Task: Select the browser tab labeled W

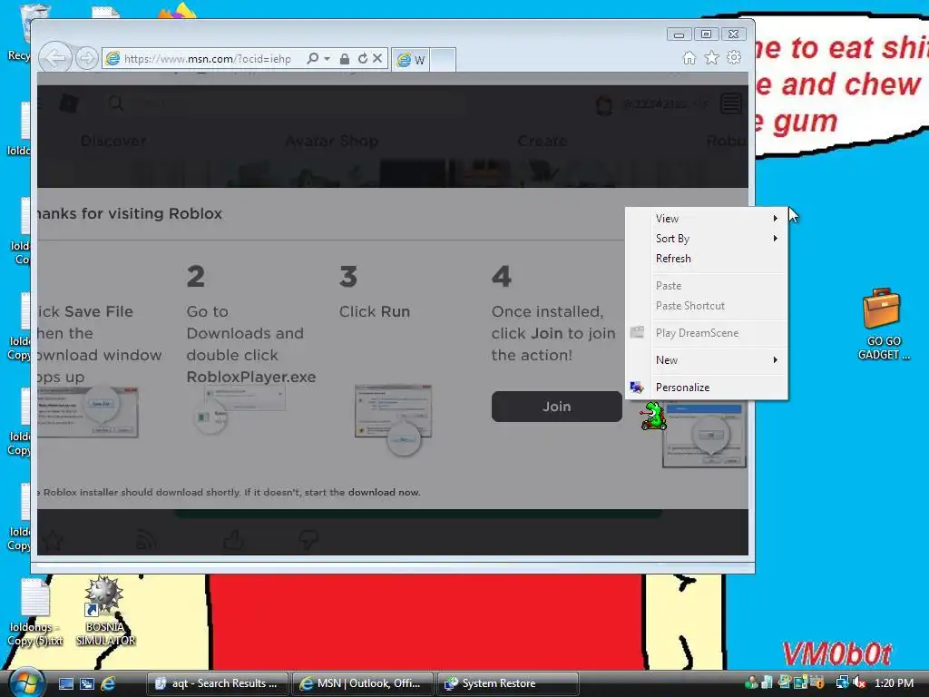Action: click(411, 59)
